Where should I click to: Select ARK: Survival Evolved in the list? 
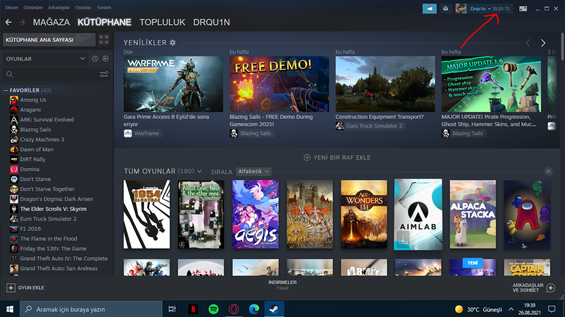(47, 120)
